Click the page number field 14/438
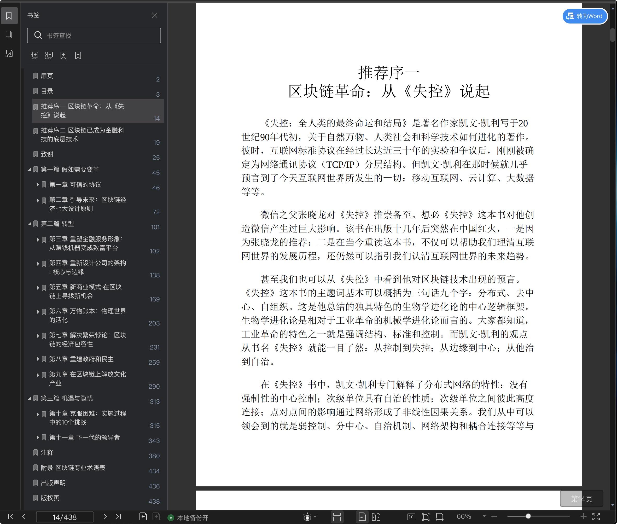Screen dimensions: 617x524 (x=65, y=517)
